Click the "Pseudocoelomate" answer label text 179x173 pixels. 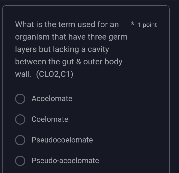click(62, 140)
